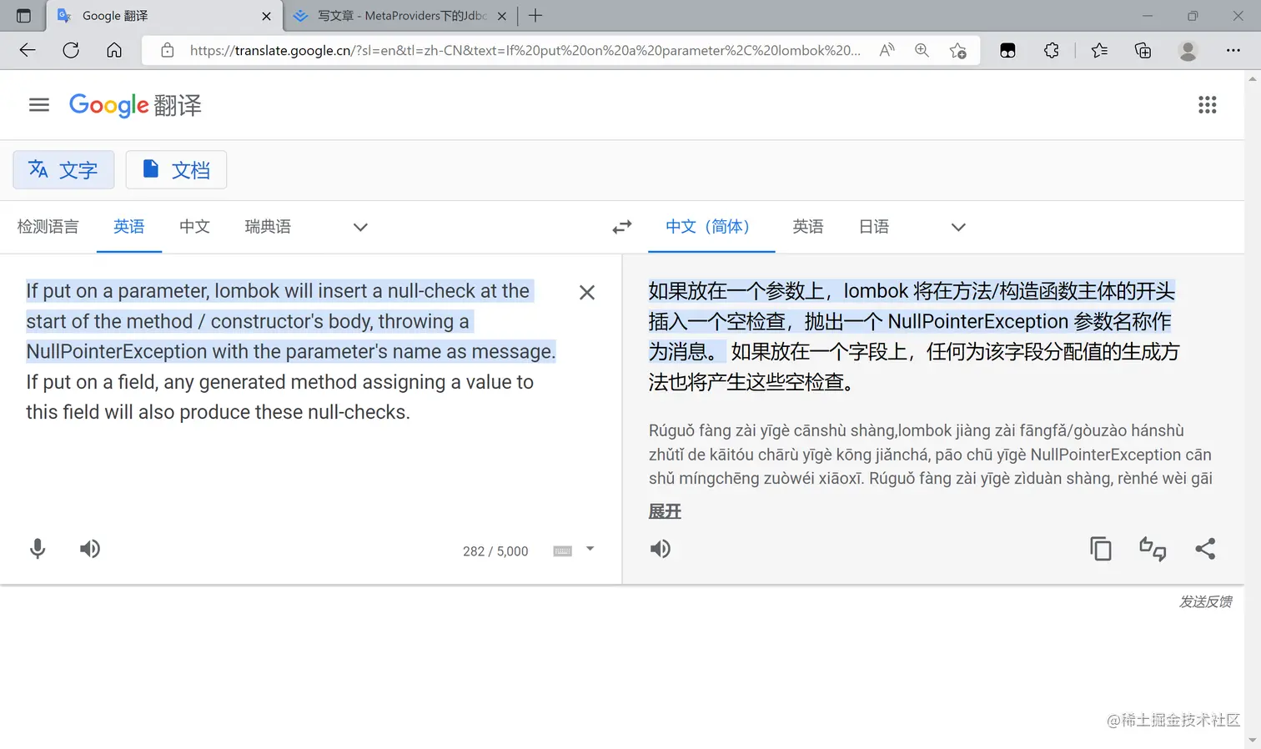Viewport: 1261px width, 749px height.
Task: Refresh the page
Action: pos(71,50)
